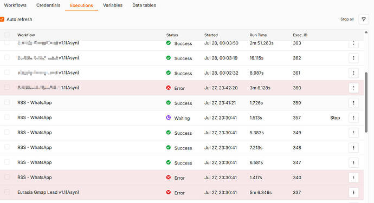Open options menu for execution 340
The image size is (374, 203).
[353, 178]
